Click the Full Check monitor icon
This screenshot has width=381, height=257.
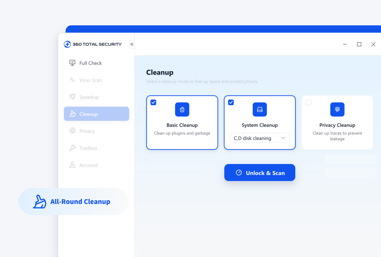(x=72, y=63)
